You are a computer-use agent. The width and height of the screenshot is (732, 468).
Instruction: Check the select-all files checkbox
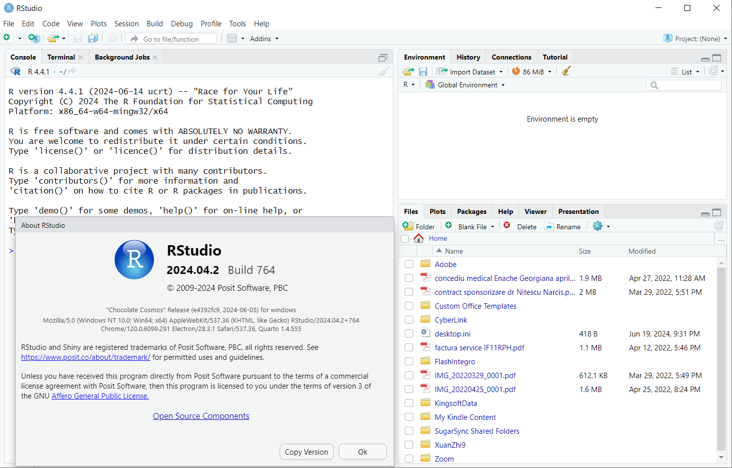pos(405,239)
